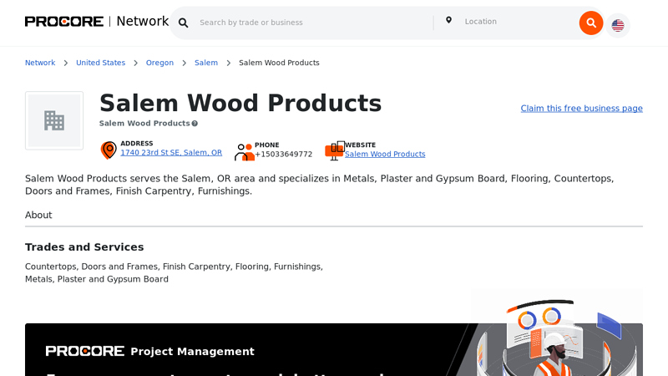This screenshot has width=668, height=376.
Task: Click the Procore Project Management banner logo
Action: tap(150, 351)
